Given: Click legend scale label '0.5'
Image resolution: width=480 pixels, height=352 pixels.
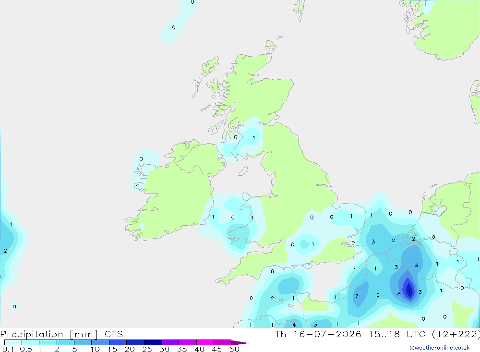Looking at the screenshot, I should point(26,349).
